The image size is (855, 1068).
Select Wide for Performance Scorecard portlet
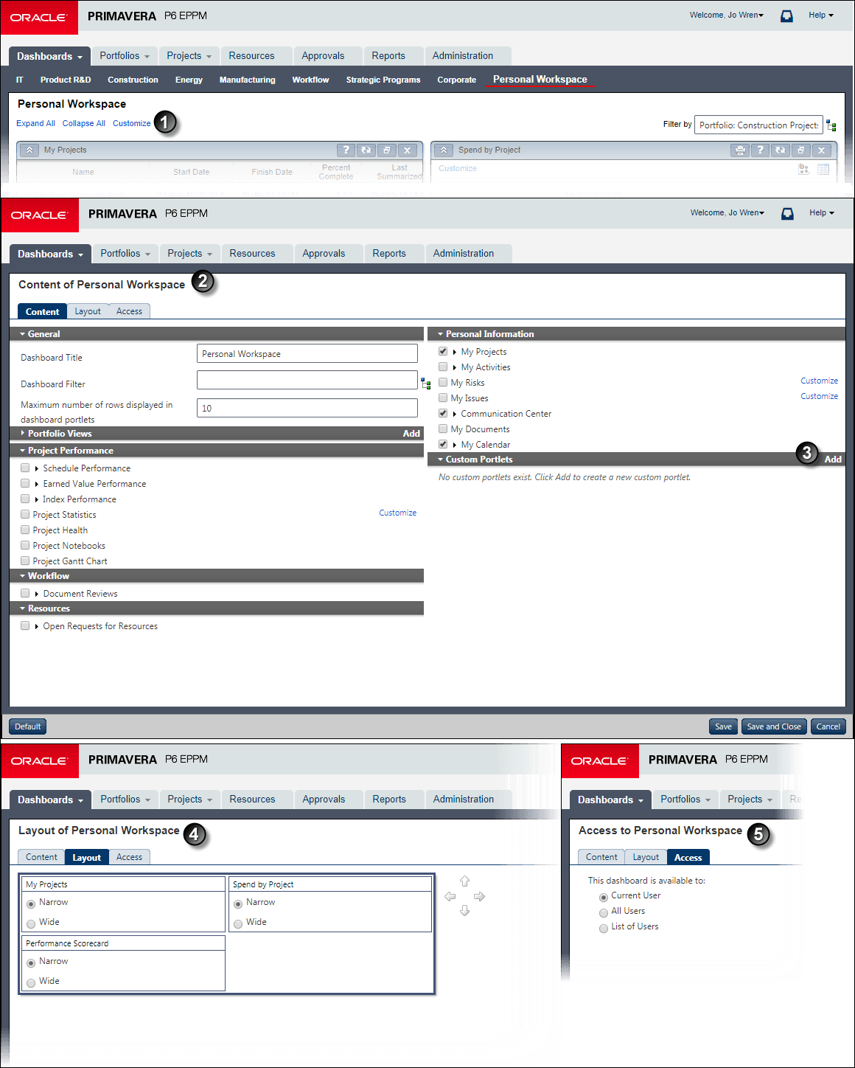[31, 983]
